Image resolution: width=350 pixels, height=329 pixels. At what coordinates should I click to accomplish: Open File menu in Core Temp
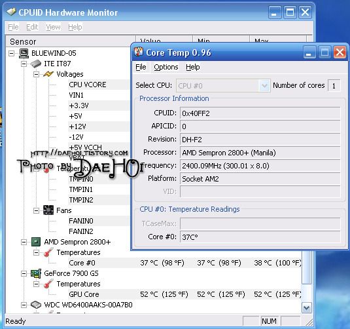(141, 67)
